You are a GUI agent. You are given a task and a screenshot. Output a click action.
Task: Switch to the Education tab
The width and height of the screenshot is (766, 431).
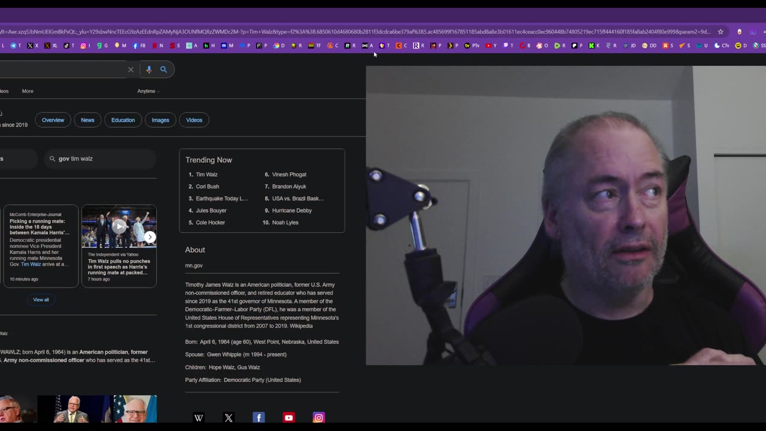tap(123, 120)
